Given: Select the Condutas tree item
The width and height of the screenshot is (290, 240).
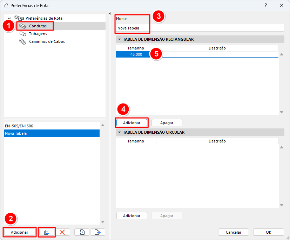Looking at the screenshot, I should [38, 26].
